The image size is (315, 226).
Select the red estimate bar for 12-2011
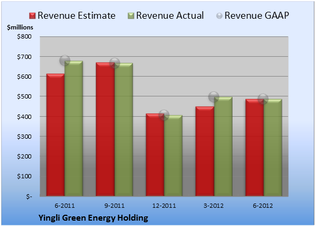point(155,155)
